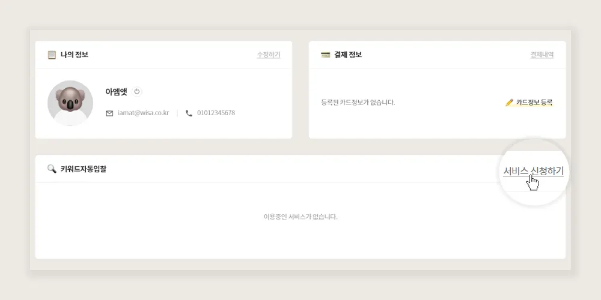Viewport: 601px width, 300px height.
Task: Click the magnifier icon beside 키워드자동입찰
Action: click(52, 169)
